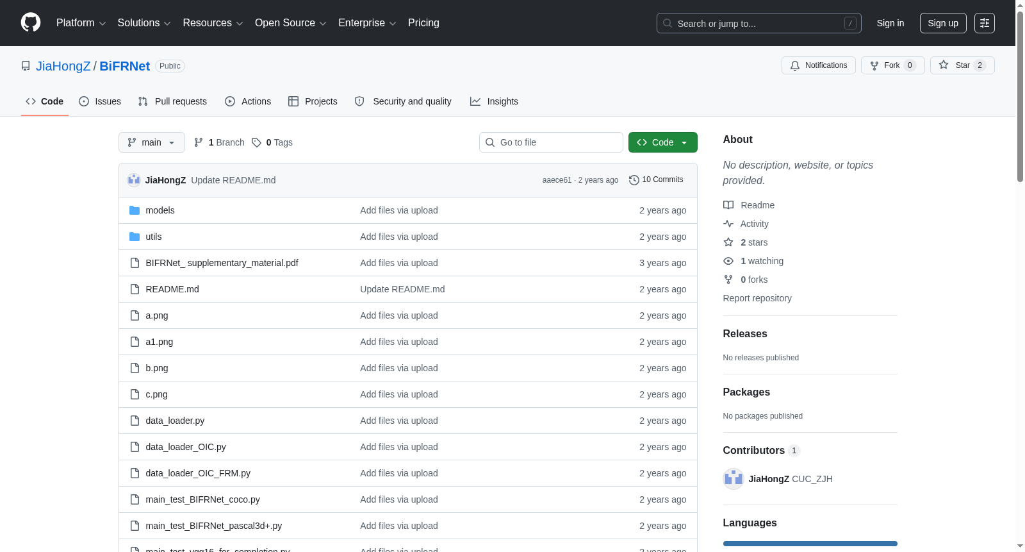The image size is (1025, 552).
Task: Open the Update README.md commit message in header
Action: coord(233,180)
